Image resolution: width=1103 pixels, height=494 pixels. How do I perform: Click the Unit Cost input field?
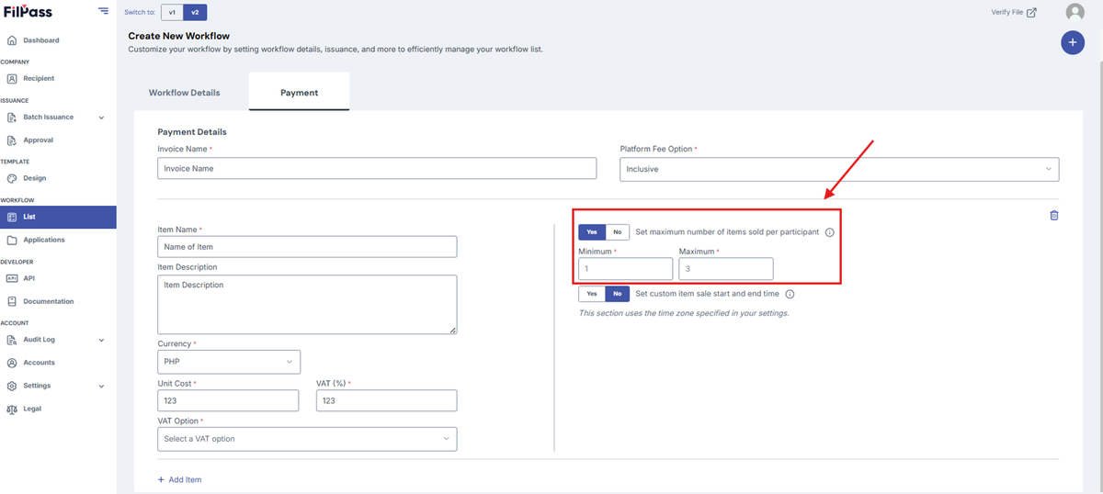tap(228, 400)
